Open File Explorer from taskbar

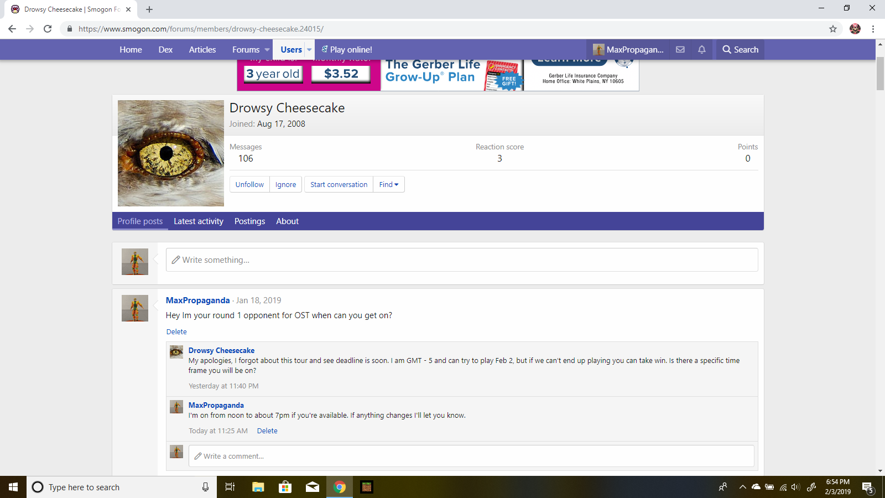pos(258,487)
